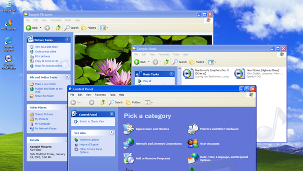Open Network and Internet Connections icon
303x171 pixels.
(128, 143)
